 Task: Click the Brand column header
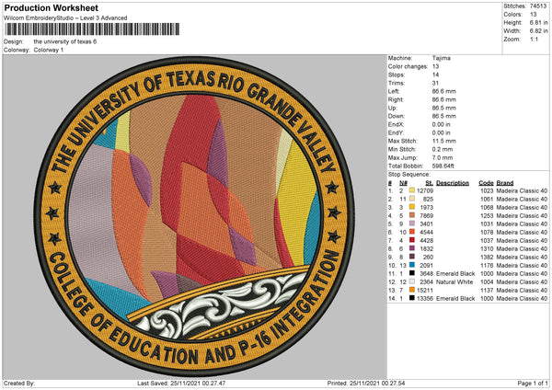pyautogui.click(x=505, y=183)
